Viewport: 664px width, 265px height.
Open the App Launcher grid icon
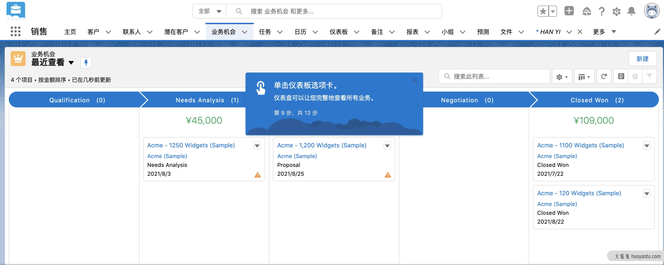pos(16,31)
